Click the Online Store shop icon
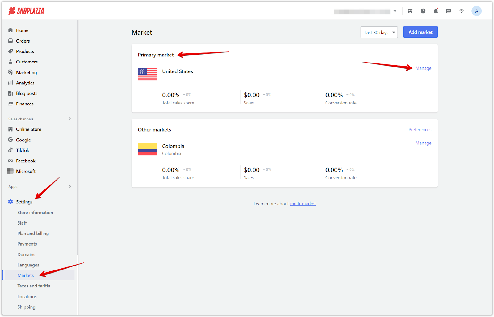 pyautogui.click(x=10, y=129)
